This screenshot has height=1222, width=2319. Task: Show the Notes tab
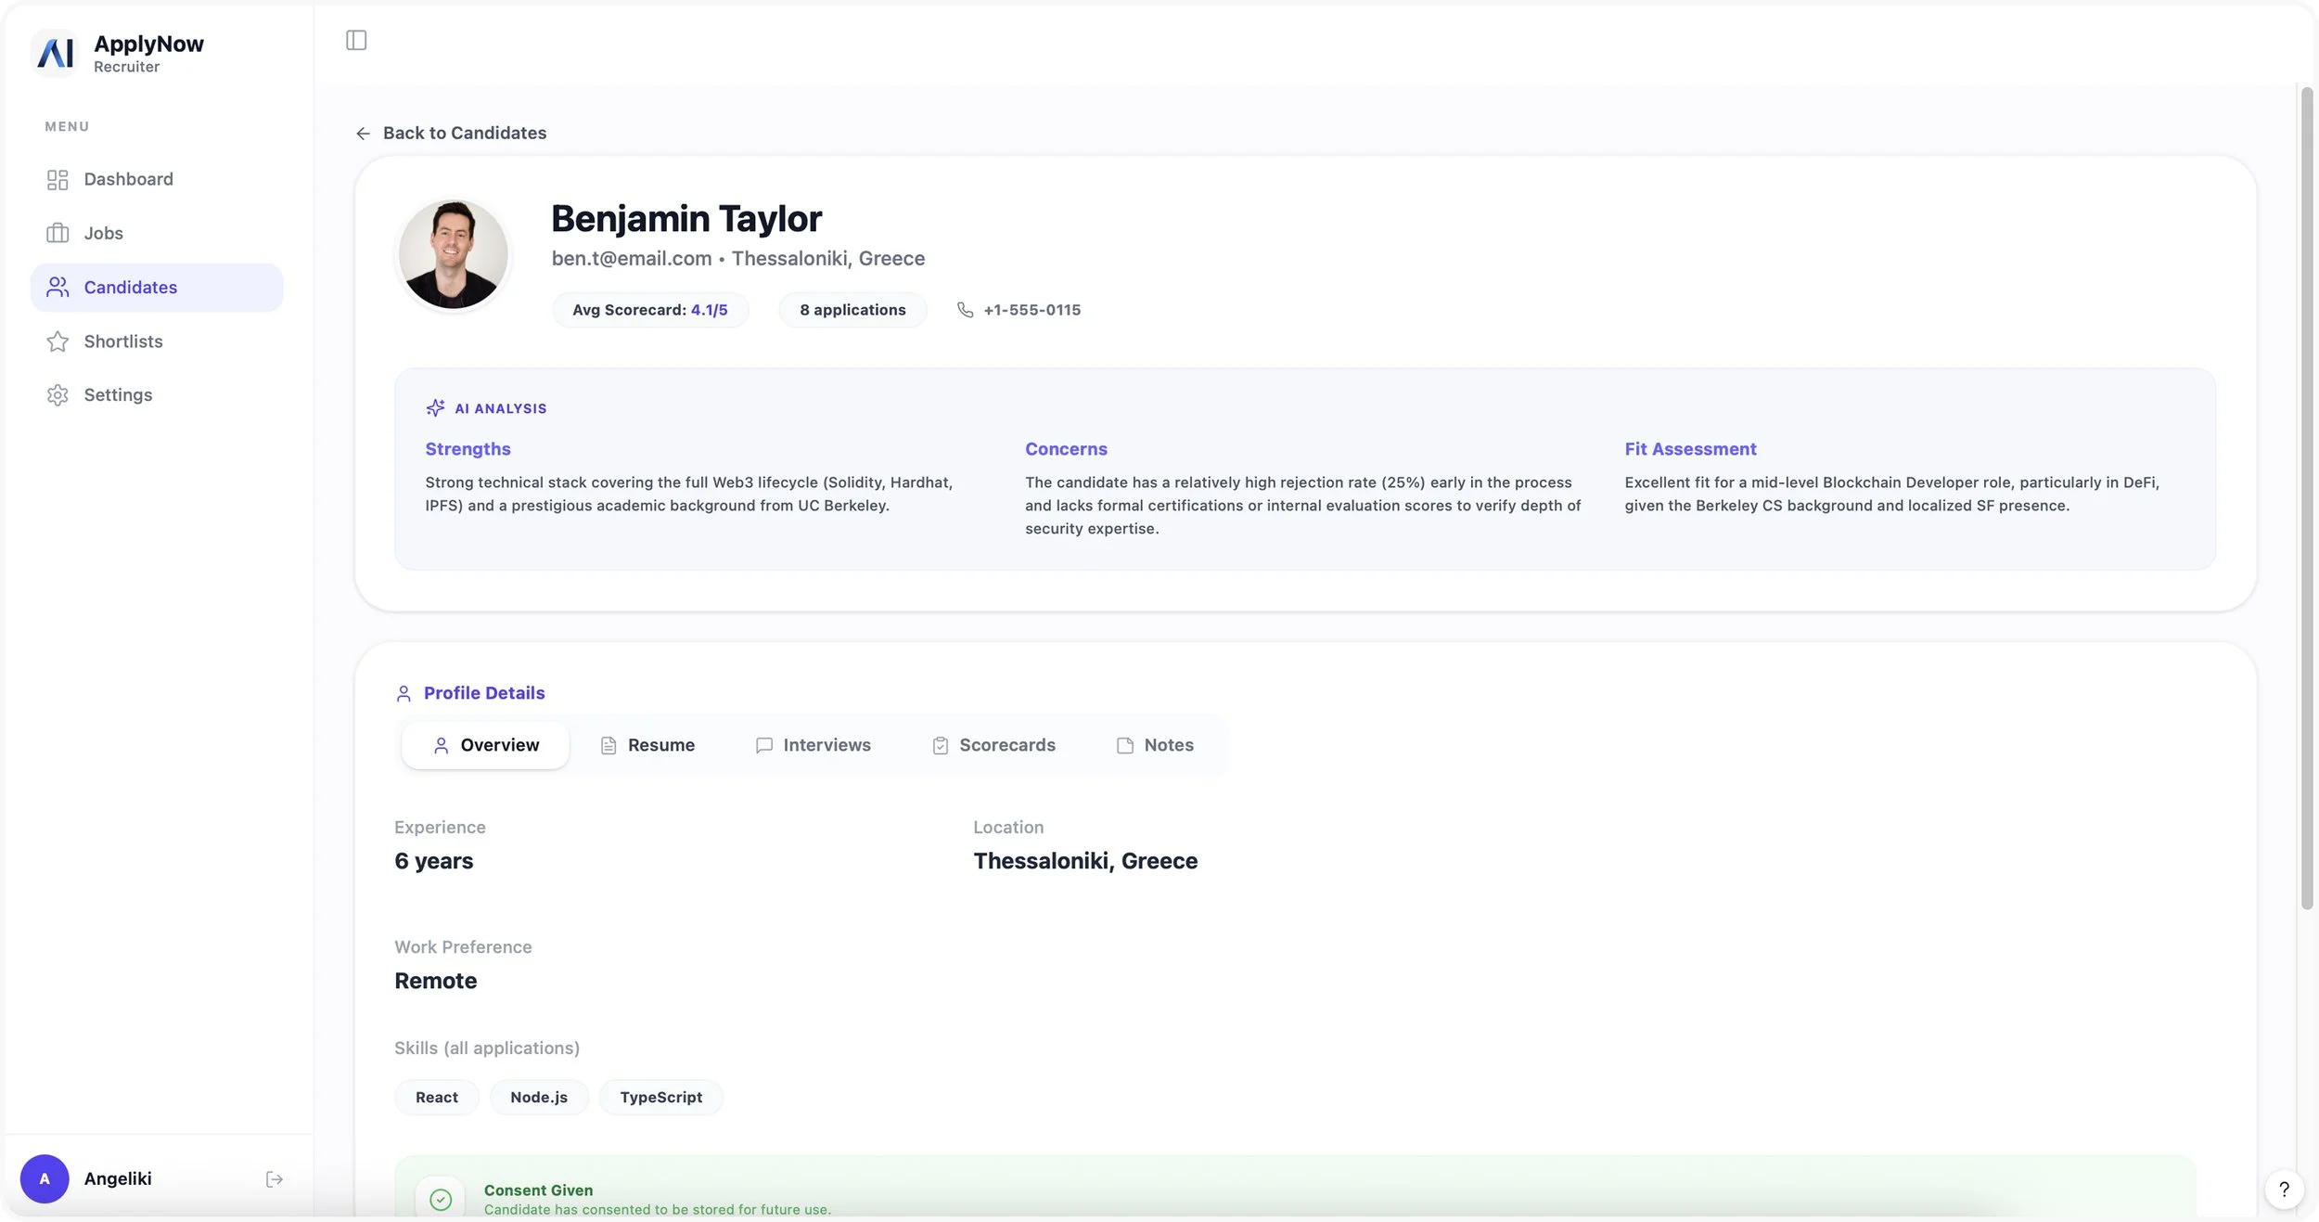(x=1155, y=745)
